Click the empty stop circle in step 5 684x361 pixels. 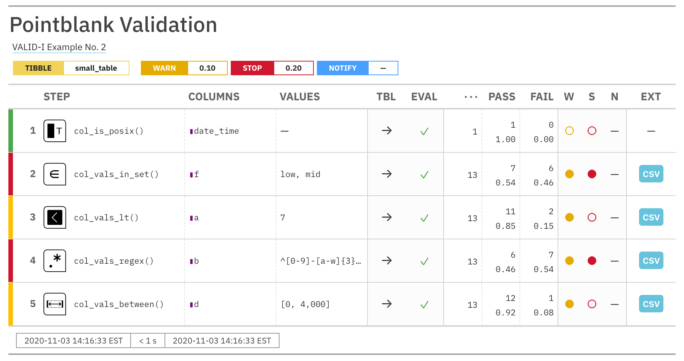click(x=592, y=304)
